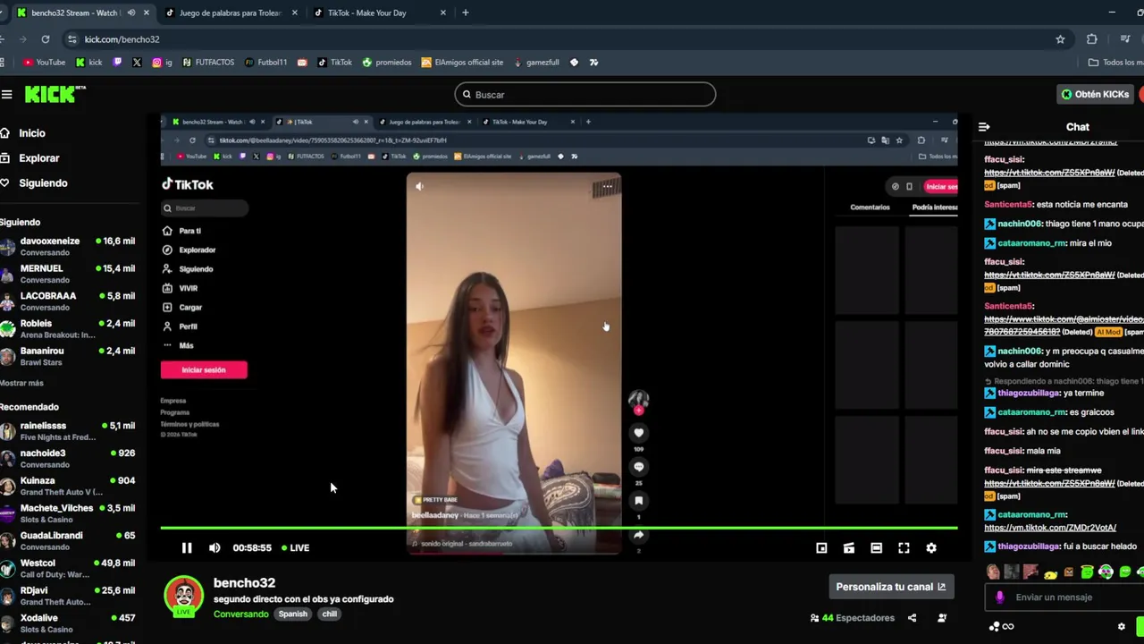Open X bookmark icon
Image resolution: width=1144 pixels, height=644 pixels.
pyautogui.click(x=137, y=63)
